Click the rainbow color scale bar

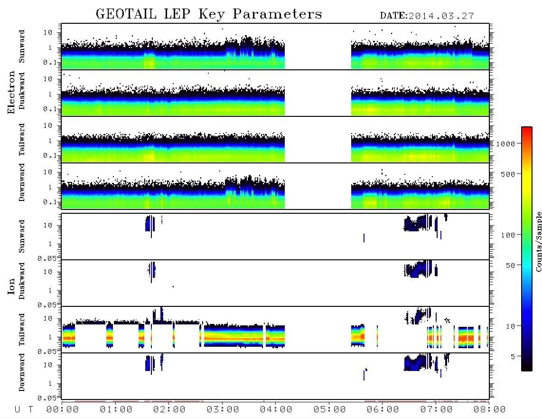[x=527, y=249]
